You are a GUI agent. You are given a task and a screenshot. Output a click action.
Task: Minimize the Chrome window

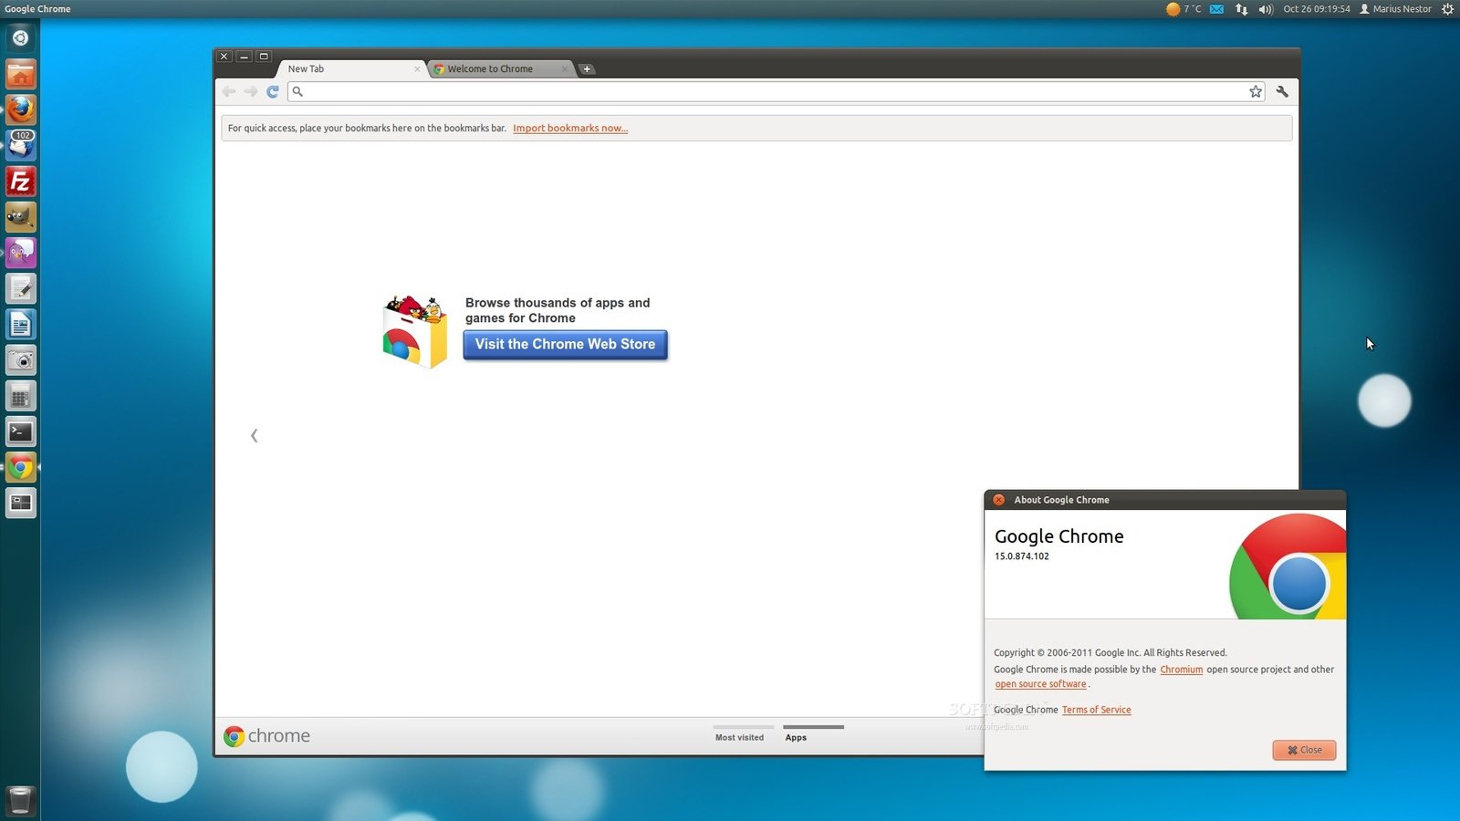click(x=244, y=57)
